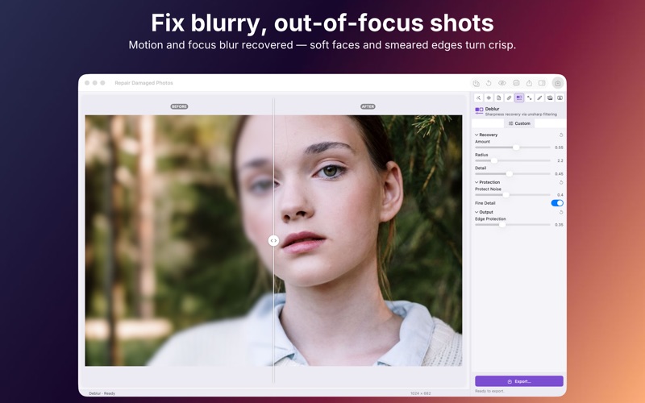Click the Amount value 0.55
Image resolution: width=645 pixels, height=403 pixels.
click(559, 147)
